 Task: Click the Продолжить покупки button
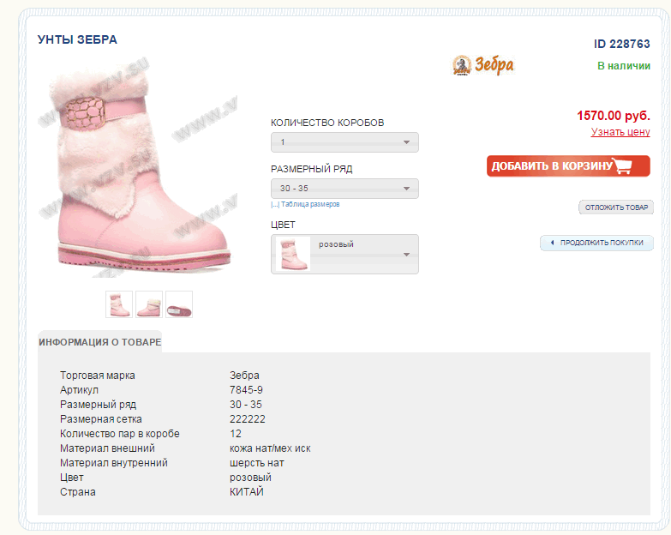tap(596, 243)
